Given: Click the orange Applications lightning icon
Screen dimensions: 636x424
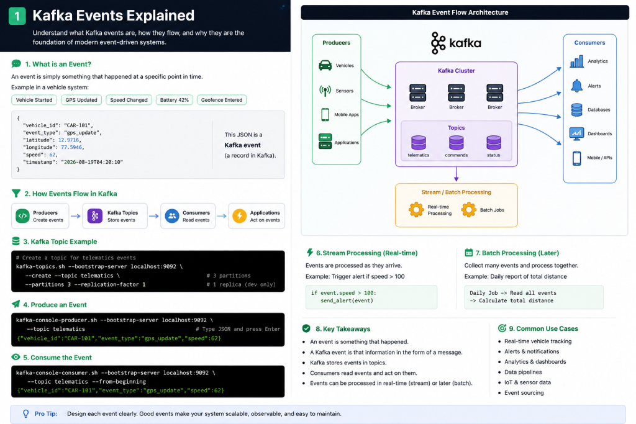Looking at the screenshot, I should pyautogui.click(x=239, y=216).
